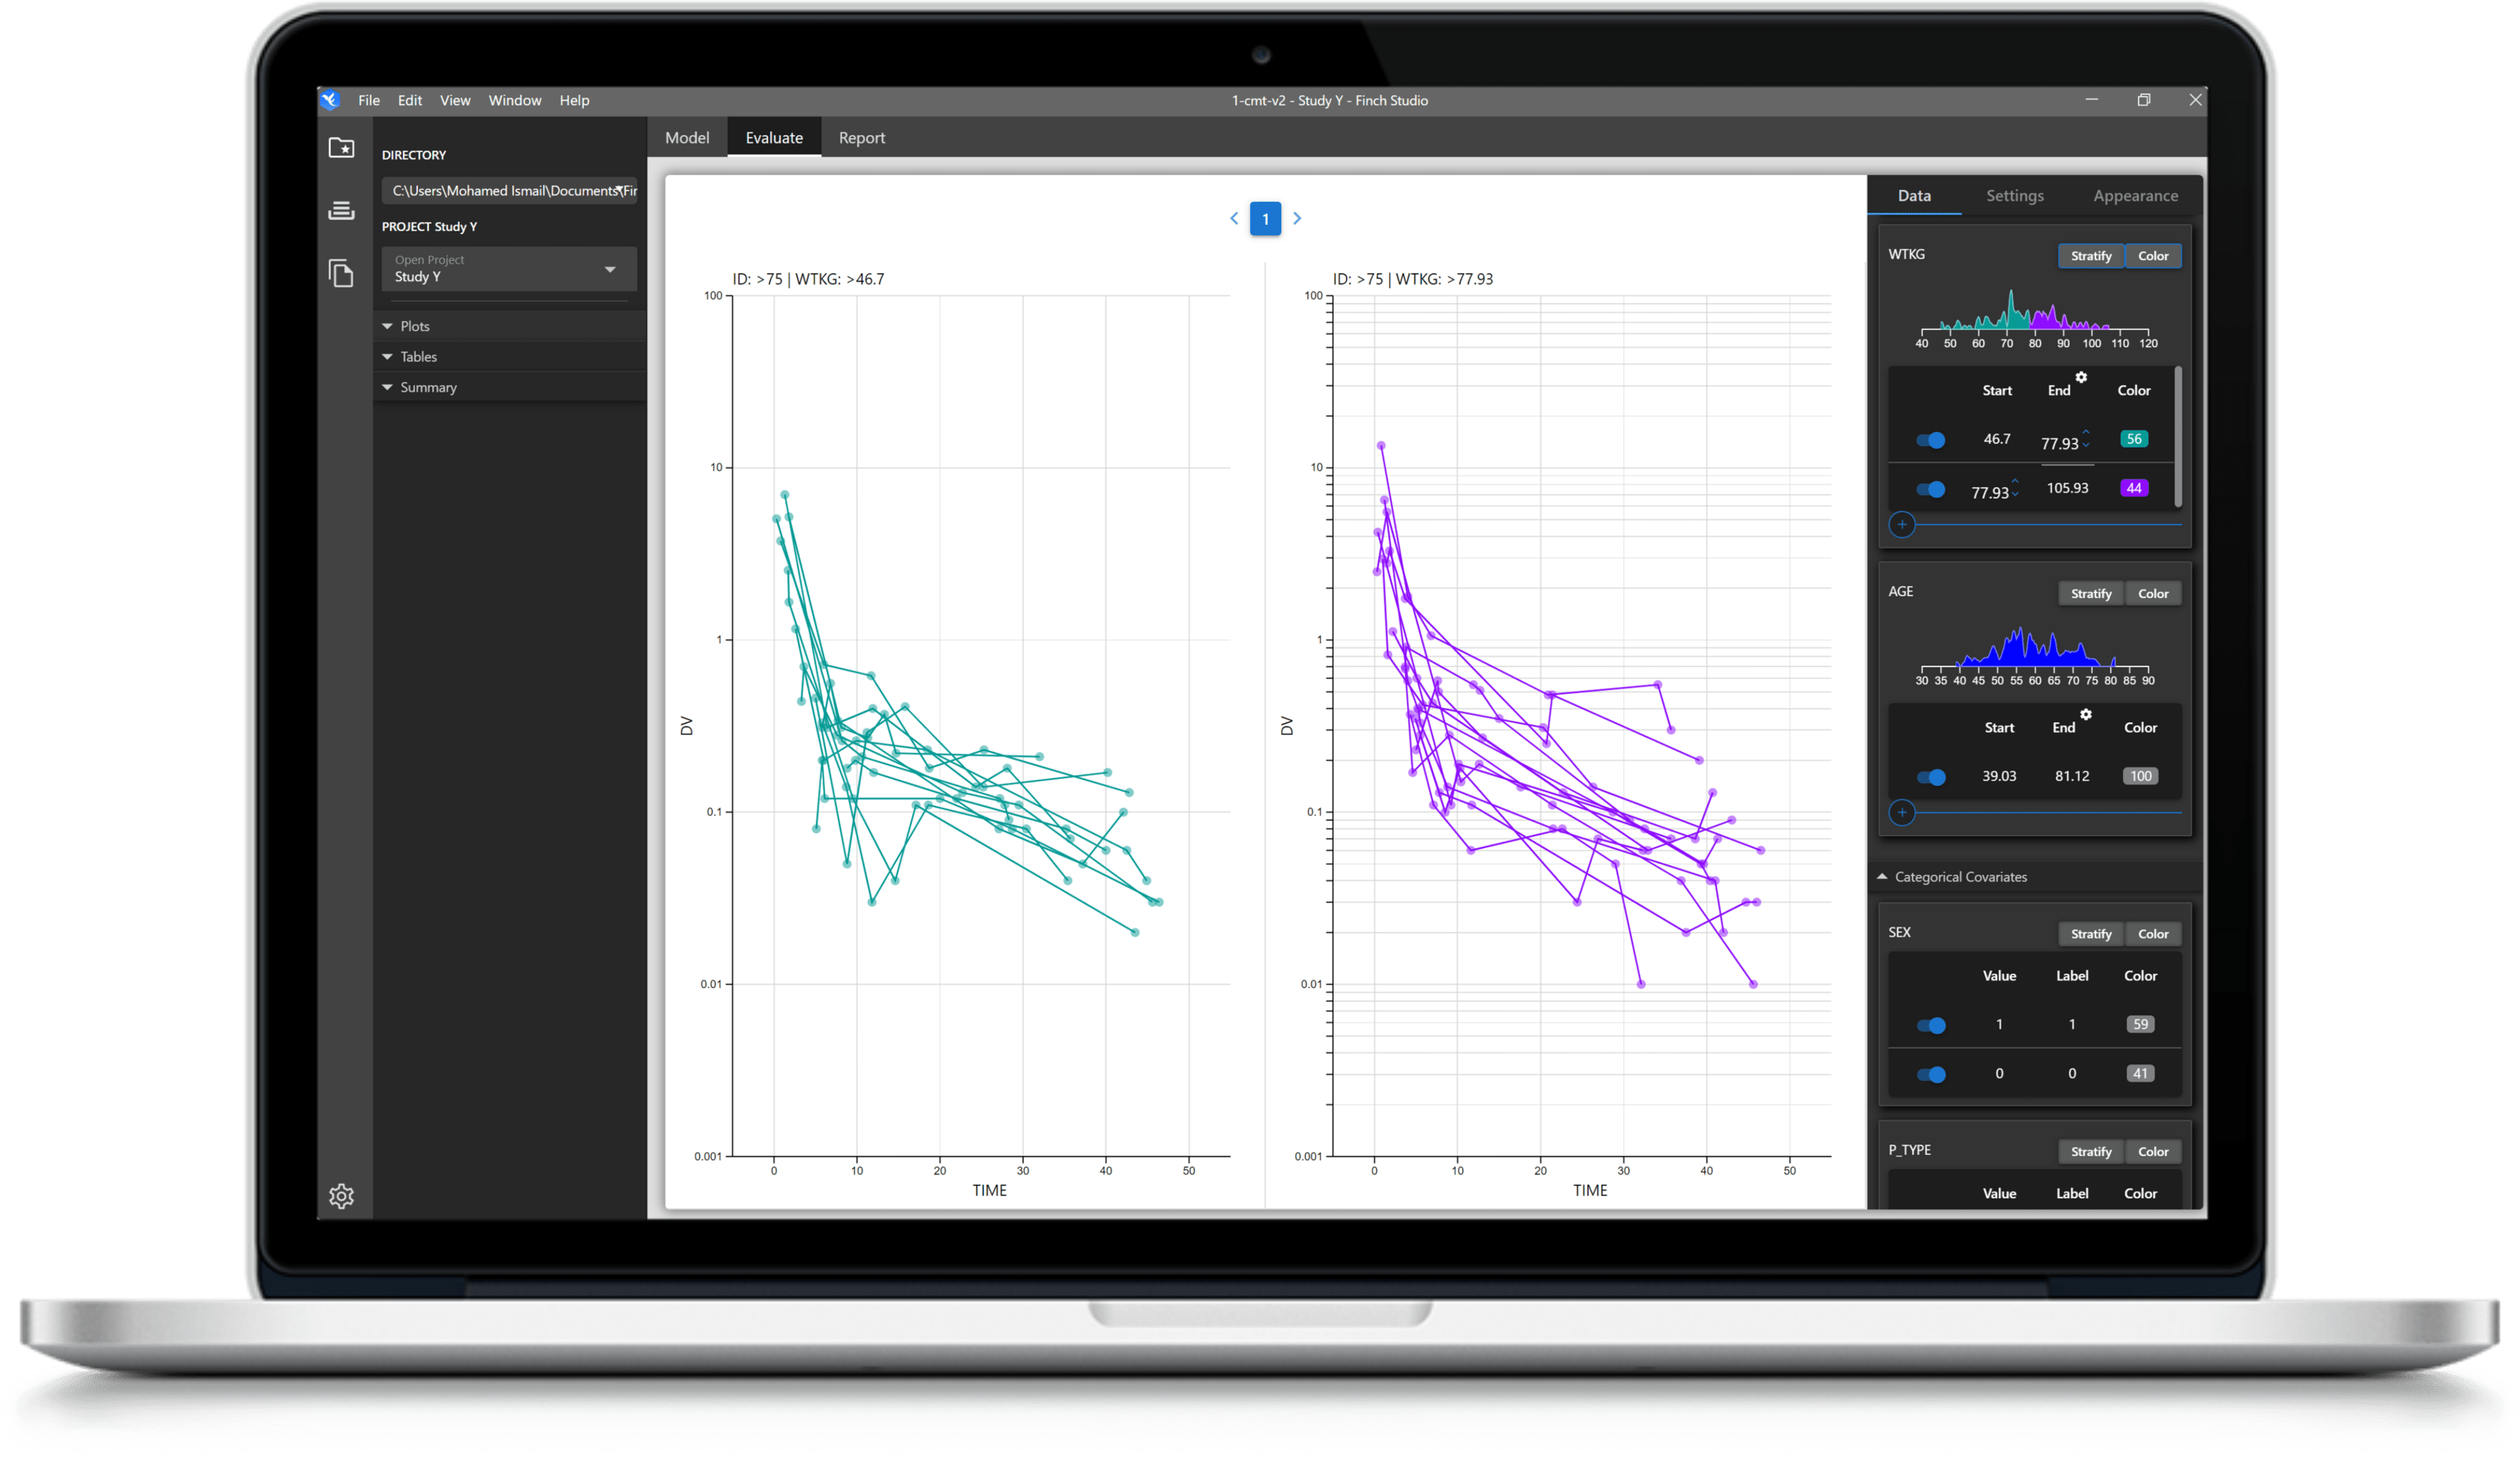
Task: Open the Window menu
Action: tap(514, 100)
